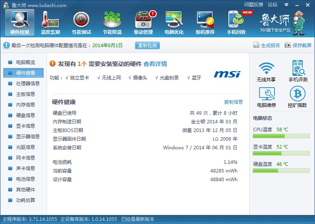Click the 金士顿 2014 年 03 月 value
This screenshot has height=224, width=315.
pos(214,121)
